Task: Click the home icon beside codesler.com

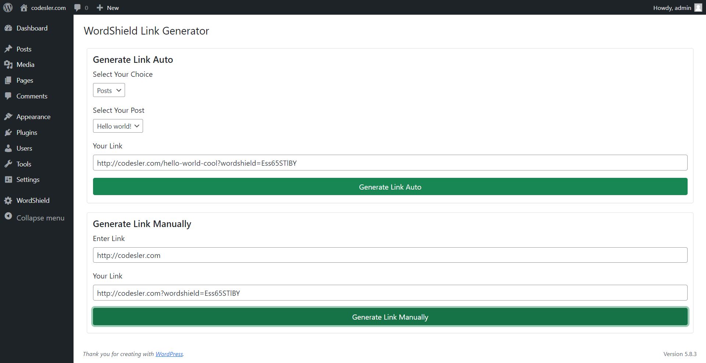Action: coord(24,8)
